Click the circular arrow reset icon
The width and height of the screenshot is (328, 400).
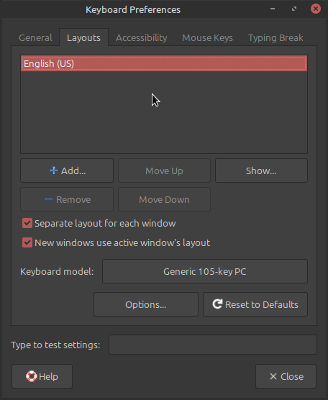coord(217,304)
